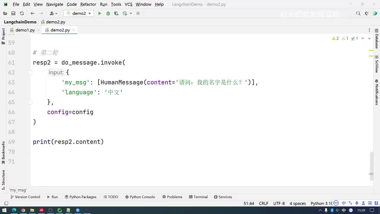The height and width of the screenshot is (214, 380).
Task: Click the green typo count indicator
Action: click(x=355, y=38)
